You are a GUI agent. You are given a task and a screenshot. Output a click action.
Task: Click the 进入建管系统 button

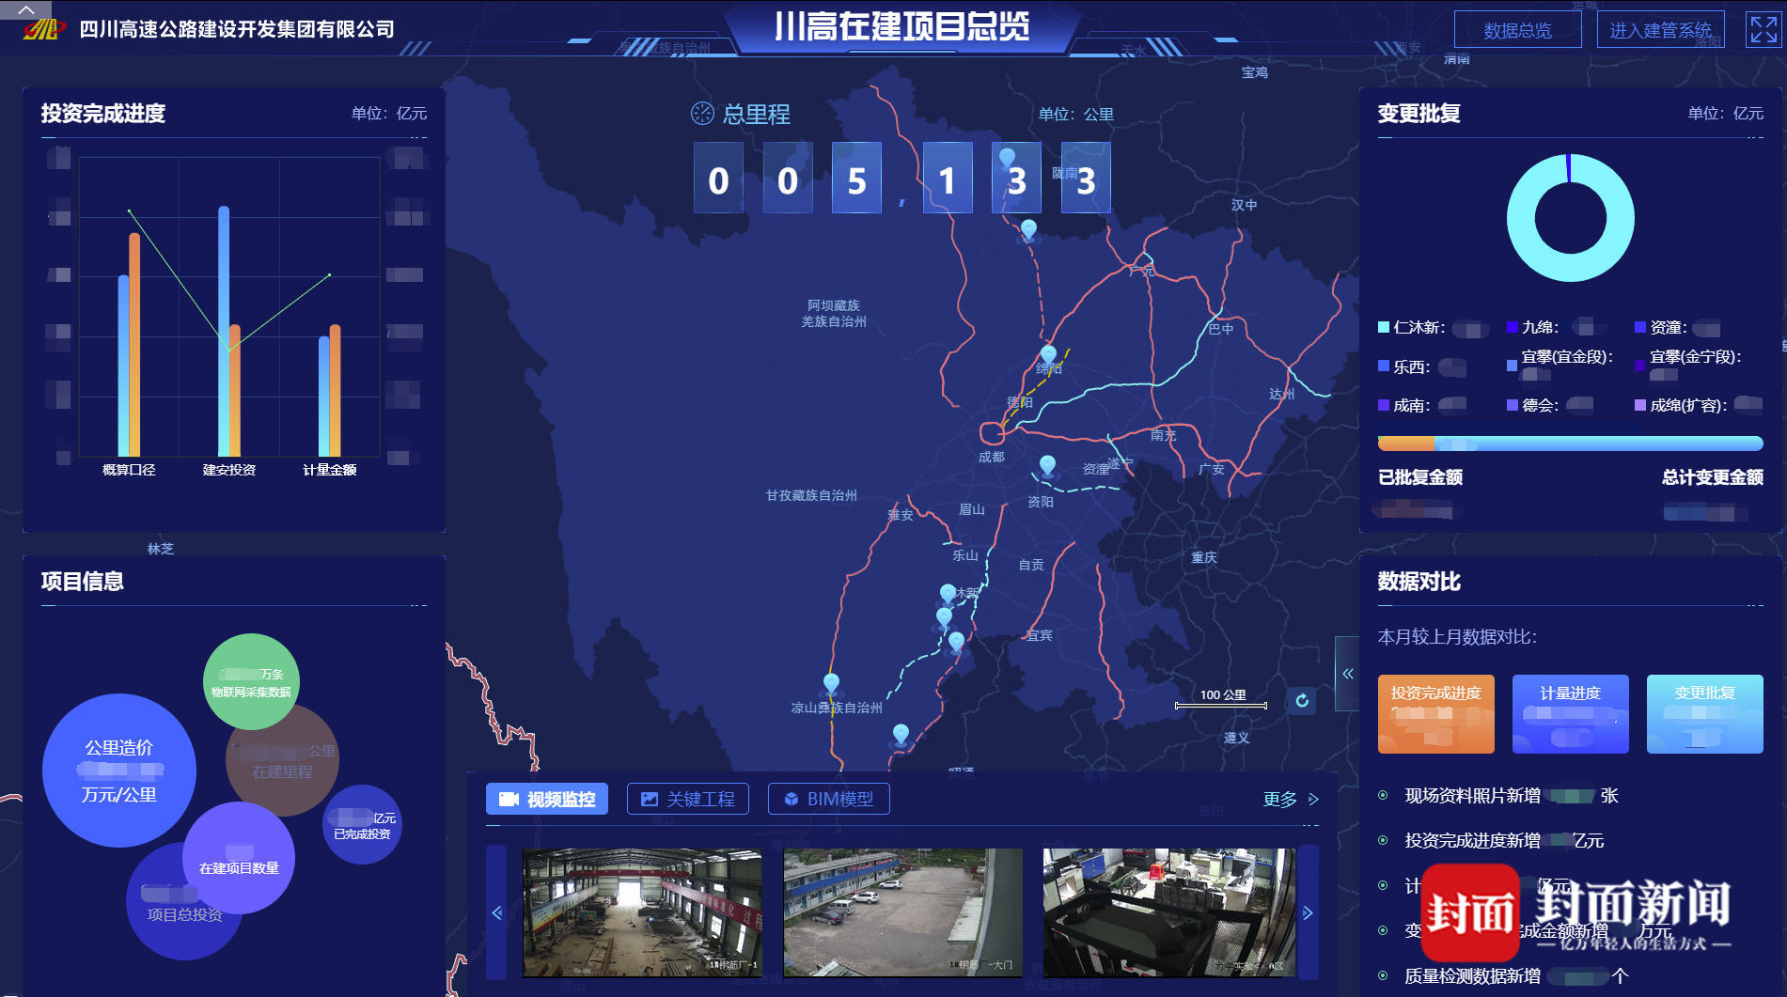[1660, 30]
